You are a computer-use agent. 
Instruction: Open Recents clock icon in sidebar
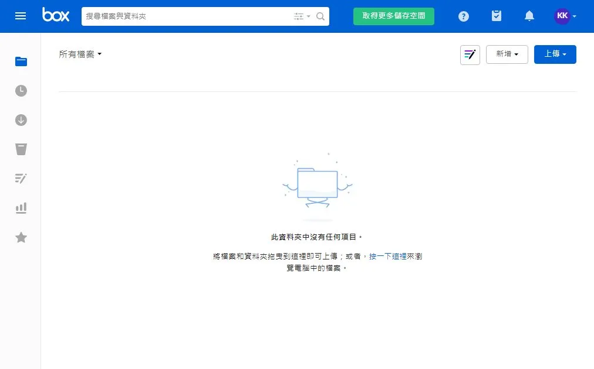click(21, 91)
